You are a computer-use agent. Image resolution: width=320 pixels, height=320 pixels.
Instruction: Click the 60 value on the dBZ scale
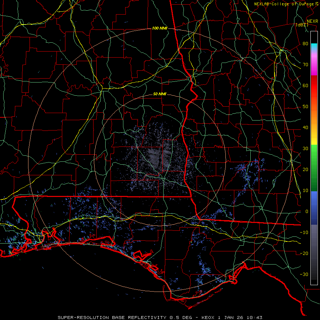coord(305,86)
